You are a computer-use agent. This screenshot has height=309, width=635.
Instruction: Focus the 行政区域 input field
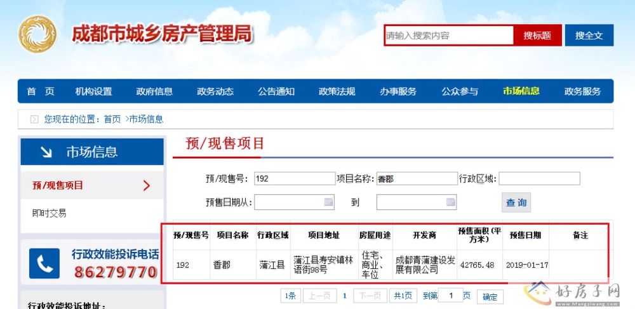539,179
